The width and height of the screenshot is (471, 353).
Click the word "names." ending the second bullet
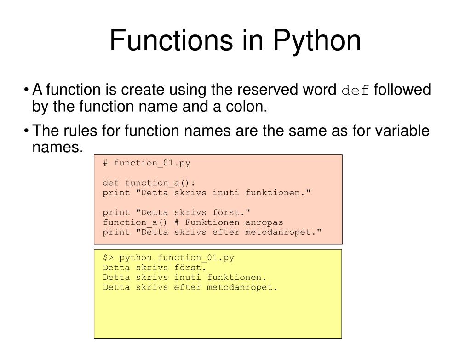pos(57,148)
